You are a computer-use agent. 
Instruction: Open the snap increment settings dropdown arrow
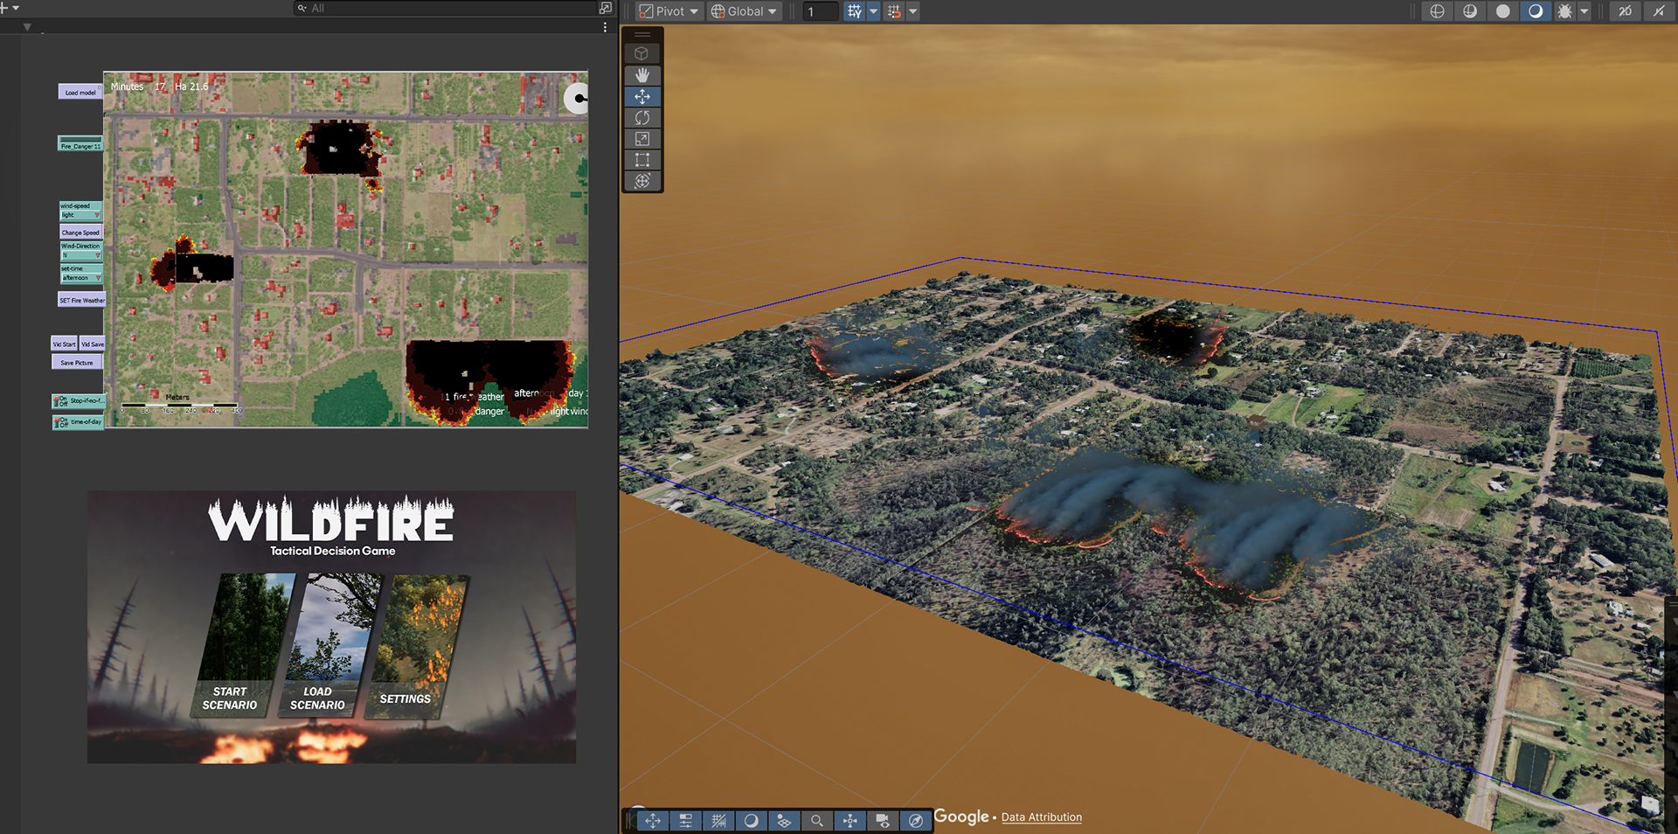(x=913, y=11)
